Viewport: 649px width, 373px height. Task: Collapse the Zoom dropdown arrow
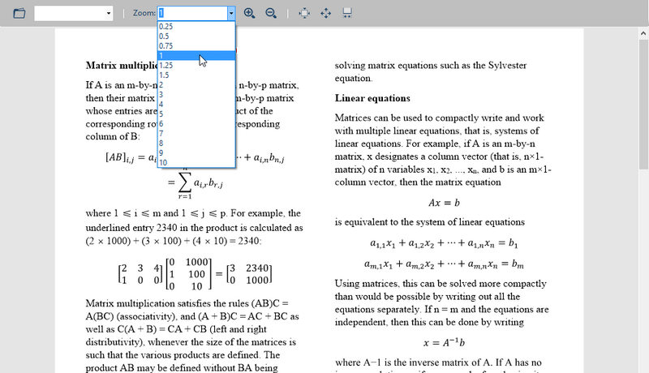click(x=231, y=13)
